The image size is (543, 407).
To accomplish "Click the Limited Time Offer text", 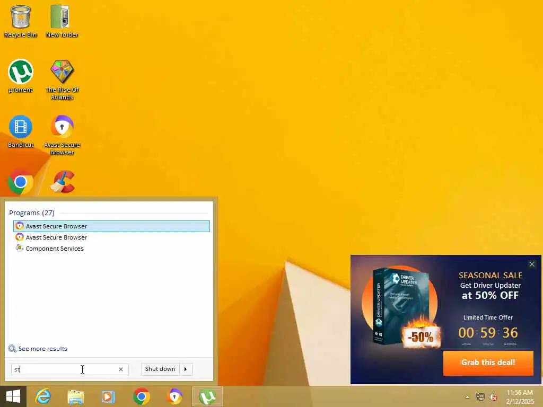I will 488,317.
